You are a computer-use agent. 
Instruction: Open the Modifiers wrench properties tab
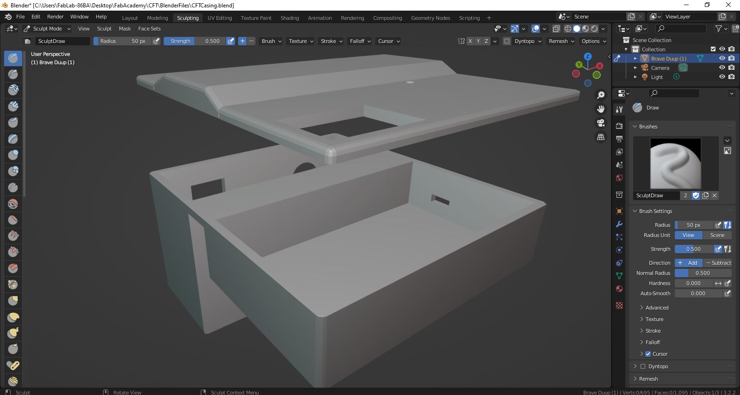[619, 224]
